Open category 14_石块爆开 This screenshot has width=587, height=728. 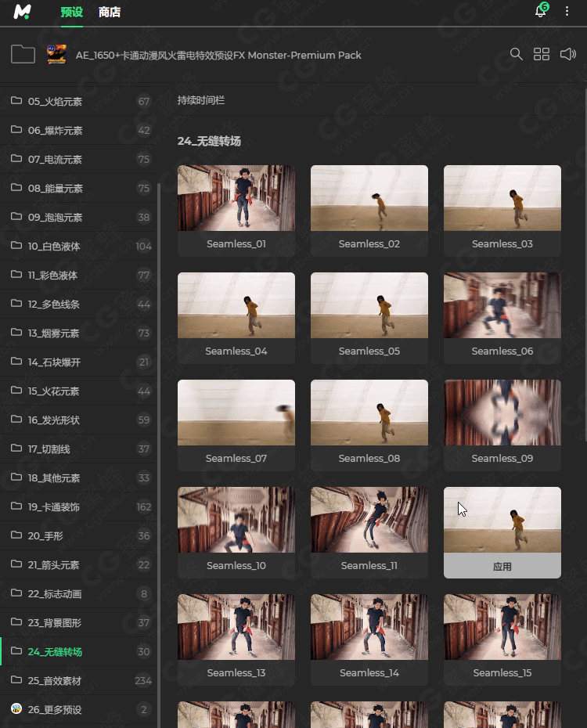78,362
